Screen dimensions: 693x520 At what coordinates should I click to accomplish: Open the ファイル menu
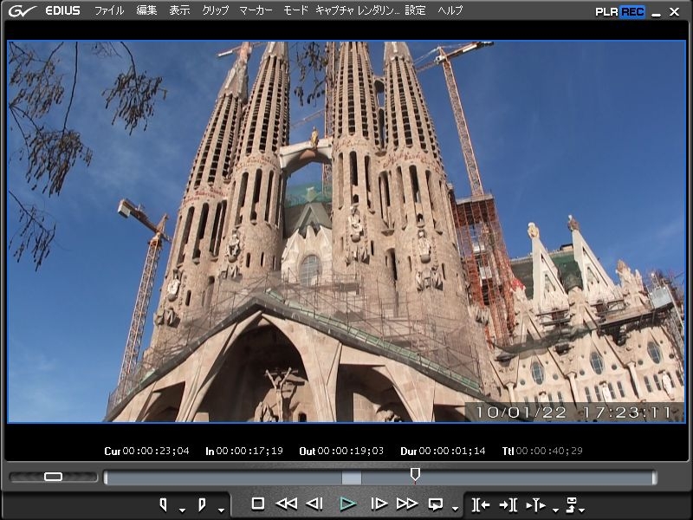pos(109,10)
